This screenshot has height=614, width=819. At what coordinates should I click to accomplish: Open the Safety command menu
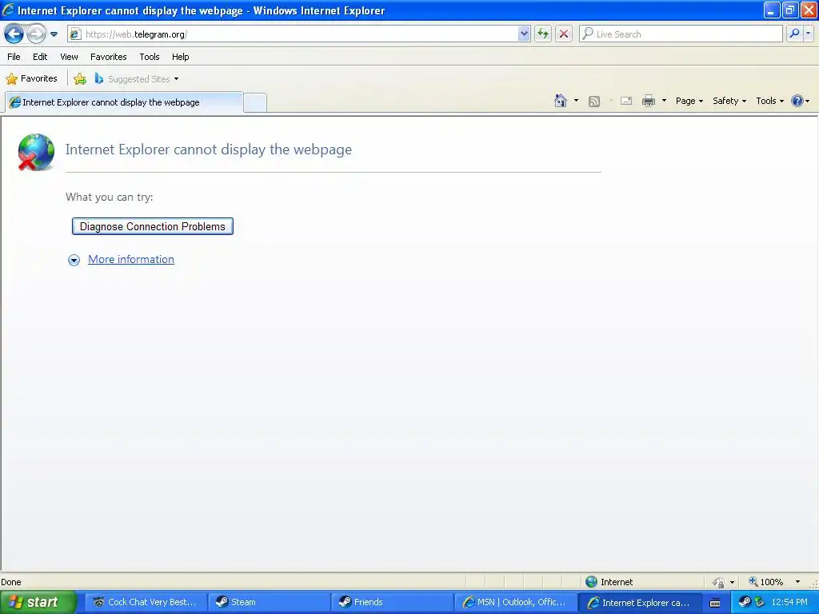coord(729,101)
